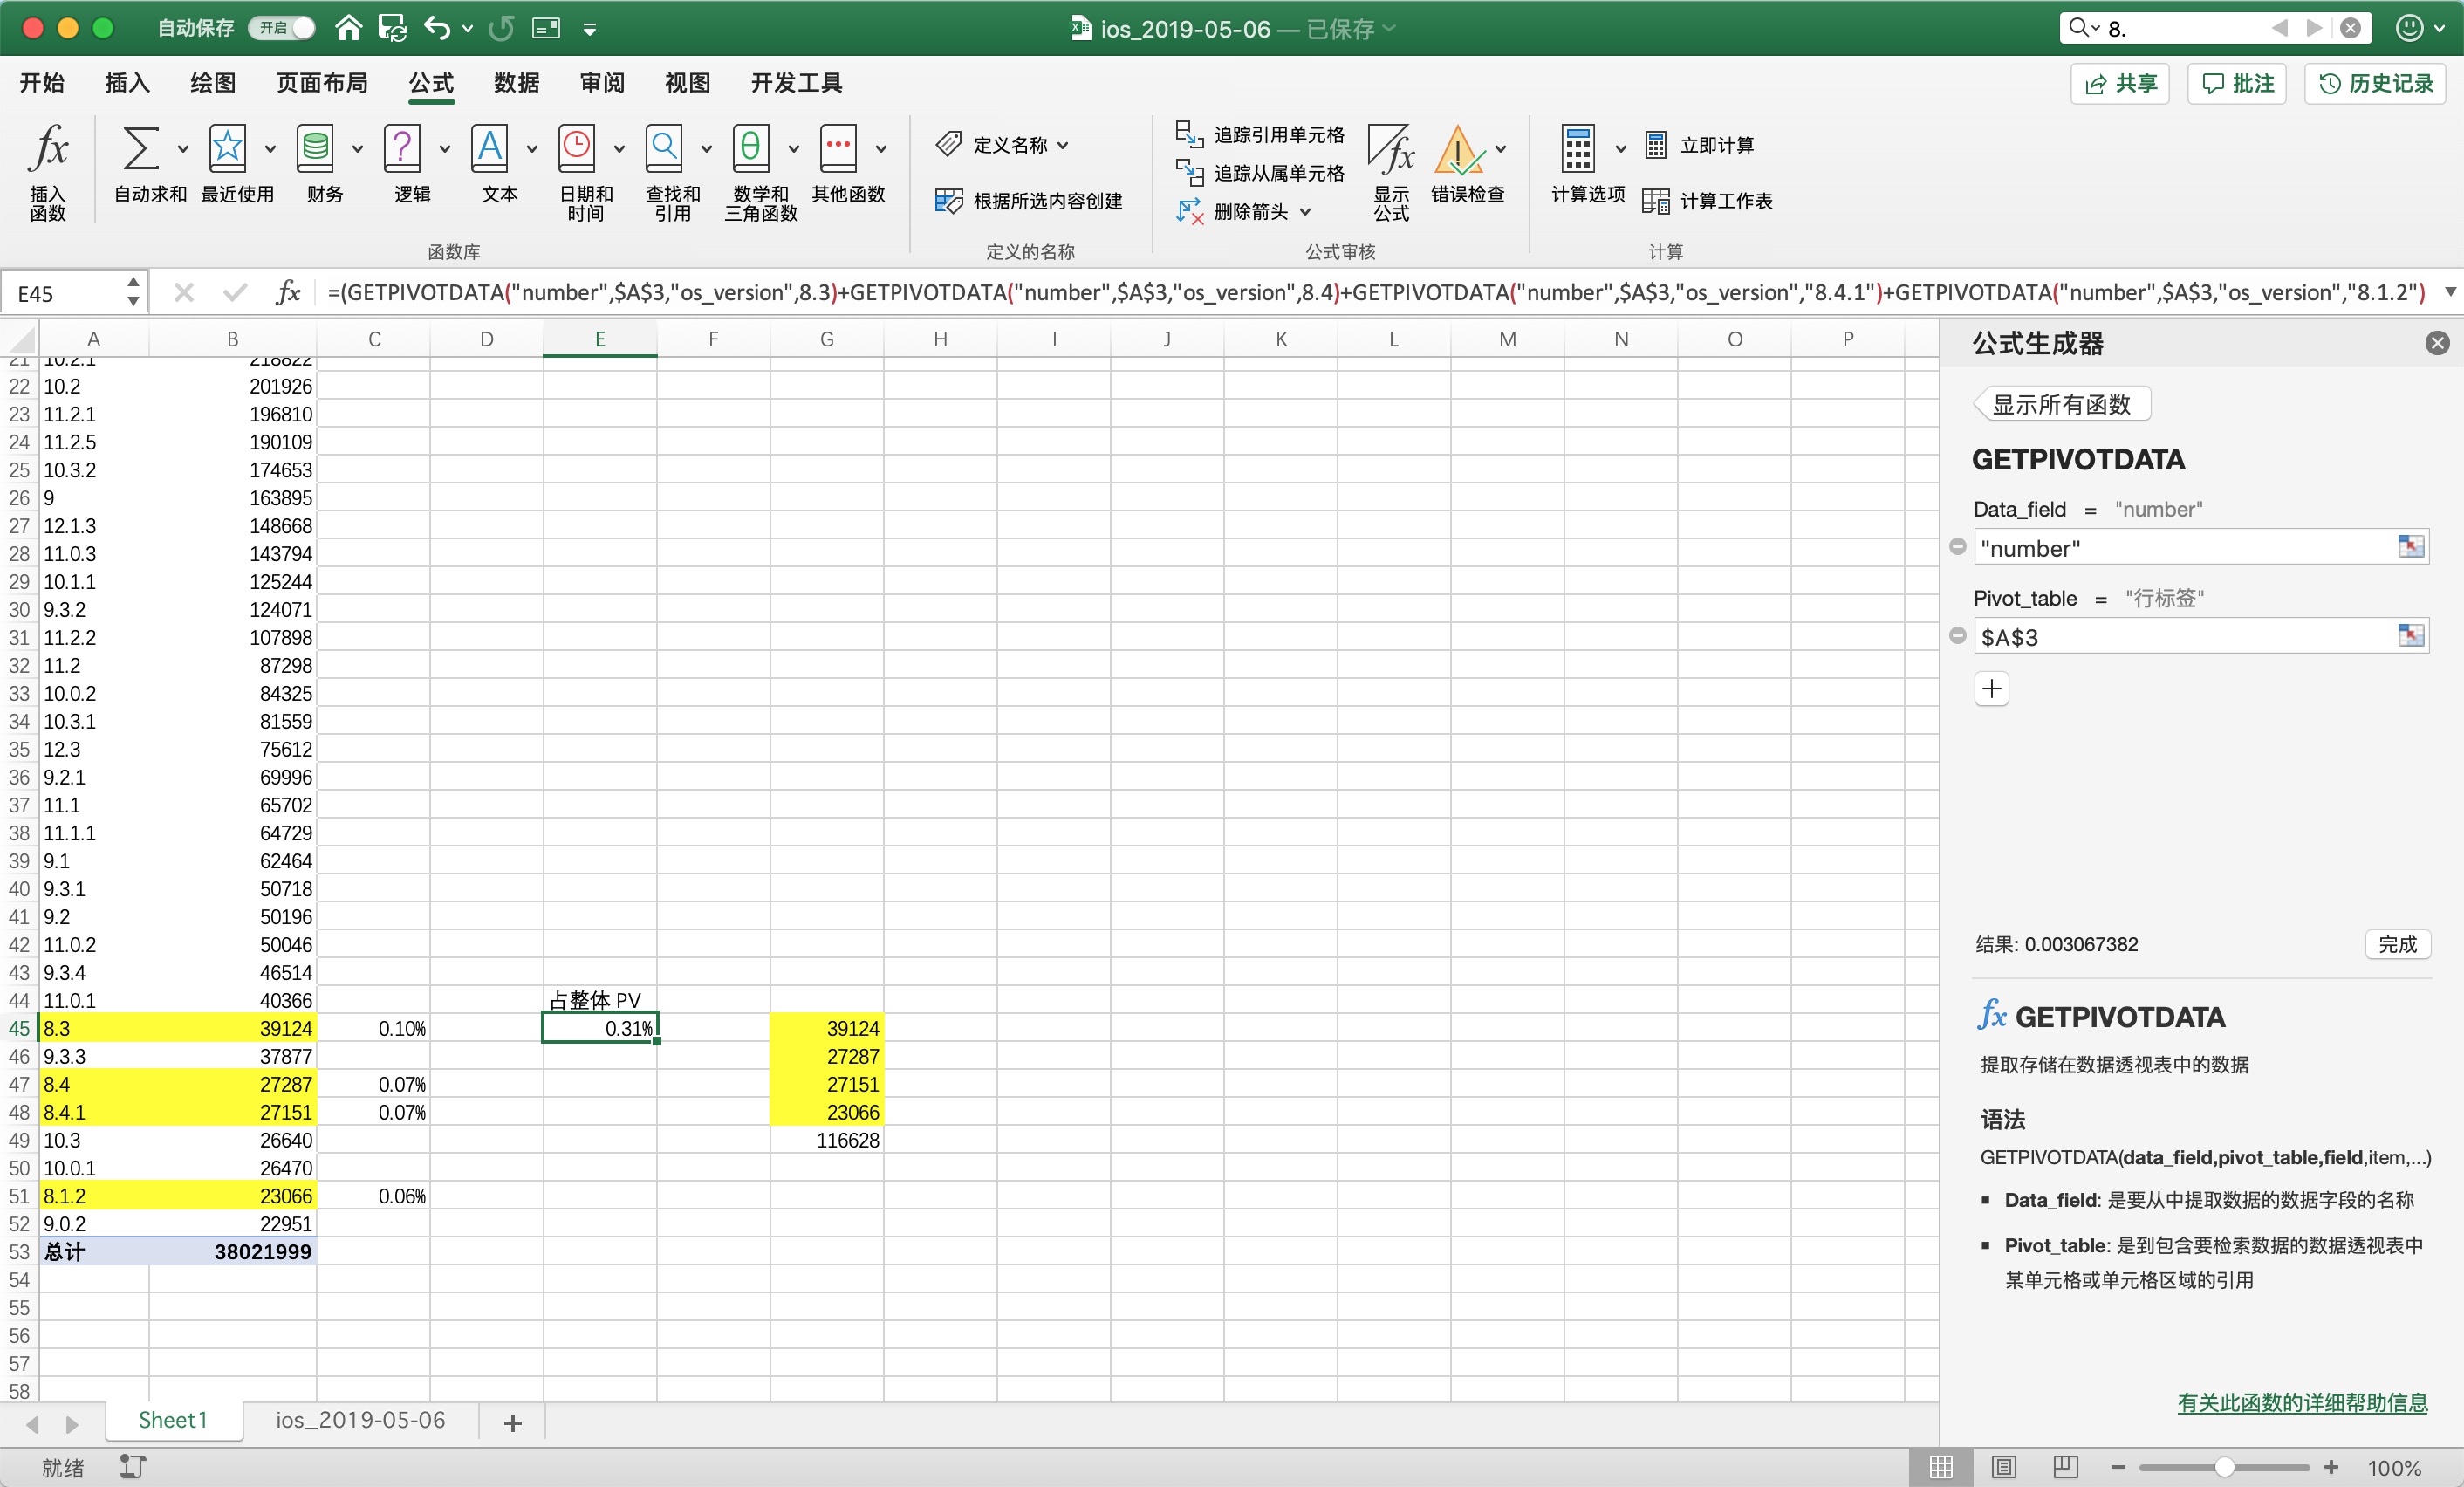This screenshot has height=1487, width=2464.
Task: Open the 开始 (Home) ribbon tab
Action: point(42,83)
